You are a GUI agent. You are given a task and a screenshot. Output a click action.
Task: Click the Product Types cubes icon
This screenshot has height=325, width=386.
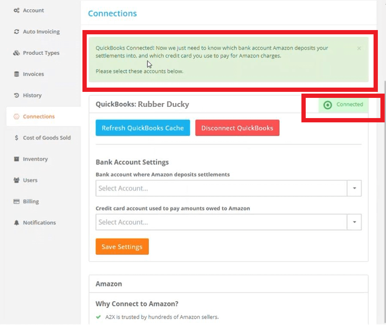16,53
